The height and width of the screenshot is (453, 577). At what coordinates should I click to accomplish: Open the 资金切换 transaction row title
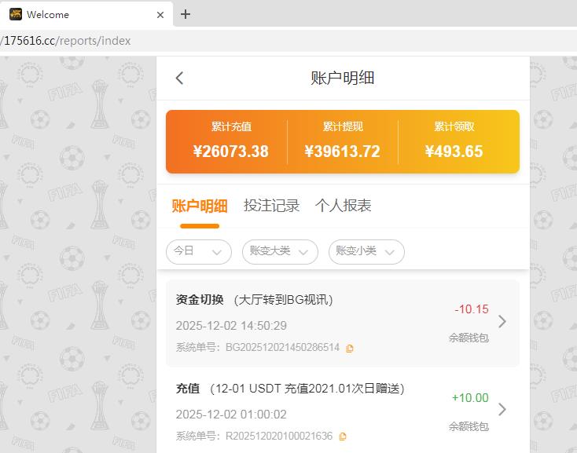254,300
